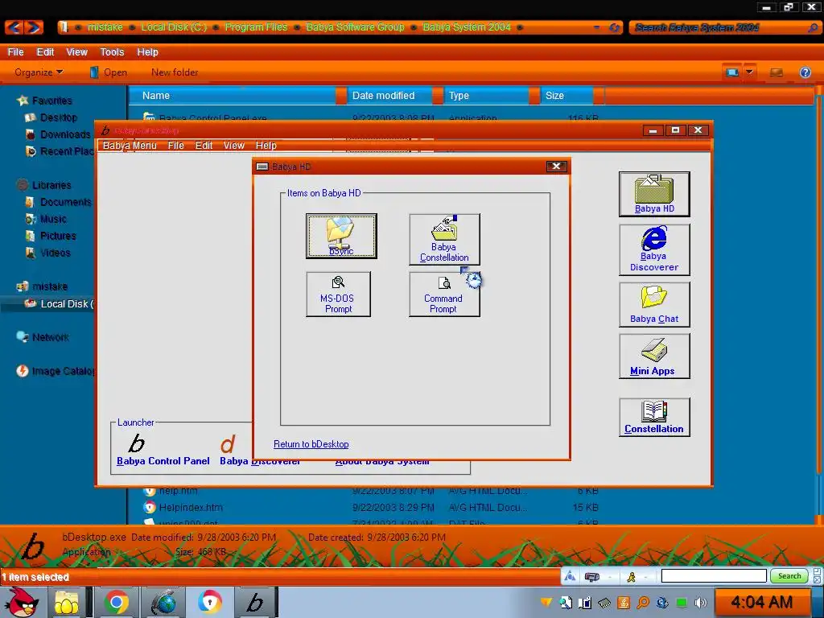
Task: Select Program Files in the address path
Action: click(x=256, y=27)
